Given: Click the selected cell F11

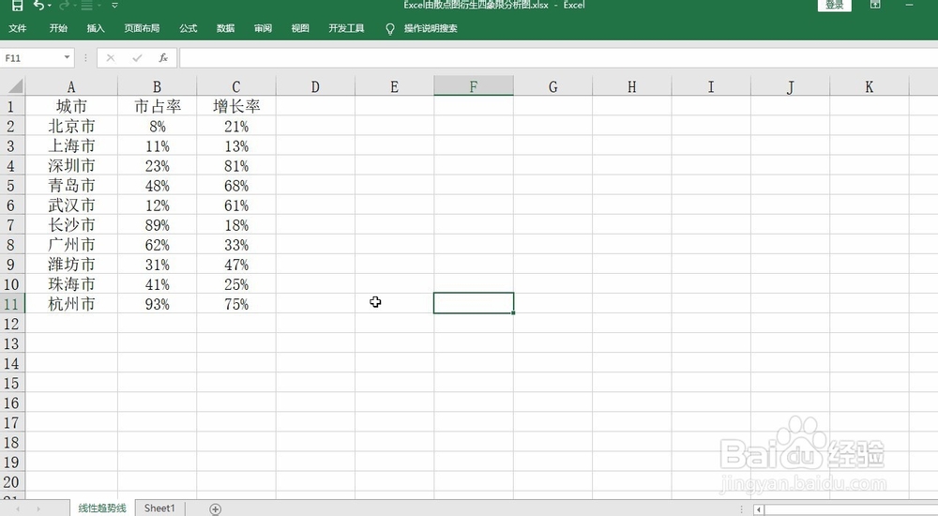Looking at the screenshot, I should point(473,303).
